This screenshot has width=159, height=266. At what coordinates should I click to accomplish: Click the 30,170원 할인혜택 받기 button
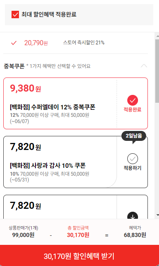click(x=79, y=256)
